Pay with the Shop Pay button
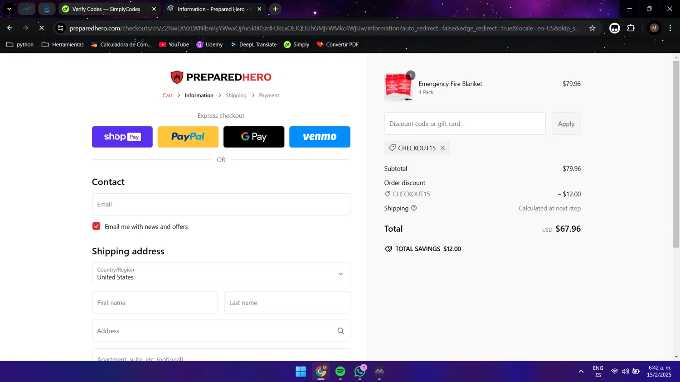Viewport: 680px width, 382px height. (122, 137)
